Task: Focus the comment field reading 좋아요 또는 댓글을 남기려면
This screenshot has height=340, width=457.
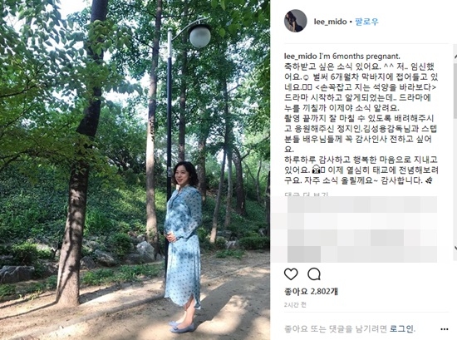Action: [x=335, y=329]
